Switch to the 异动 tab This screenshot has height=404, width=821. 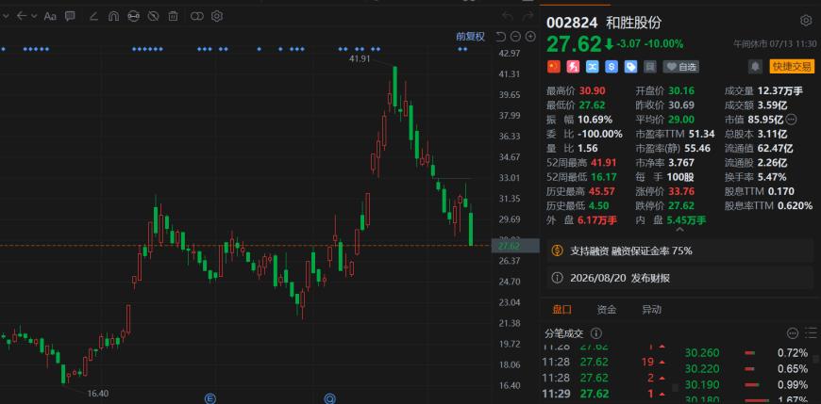coord(651,310)
